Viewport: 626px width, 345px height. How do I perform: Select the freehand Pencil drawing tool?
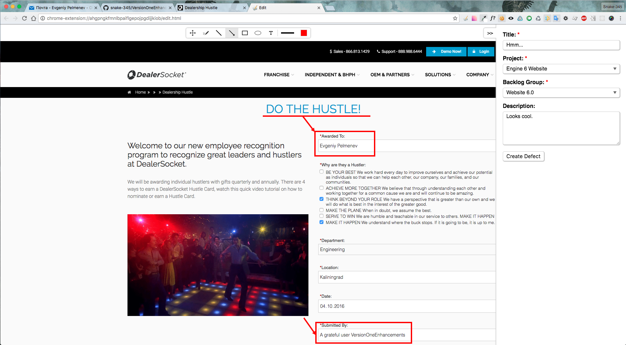tap(206, 33)
